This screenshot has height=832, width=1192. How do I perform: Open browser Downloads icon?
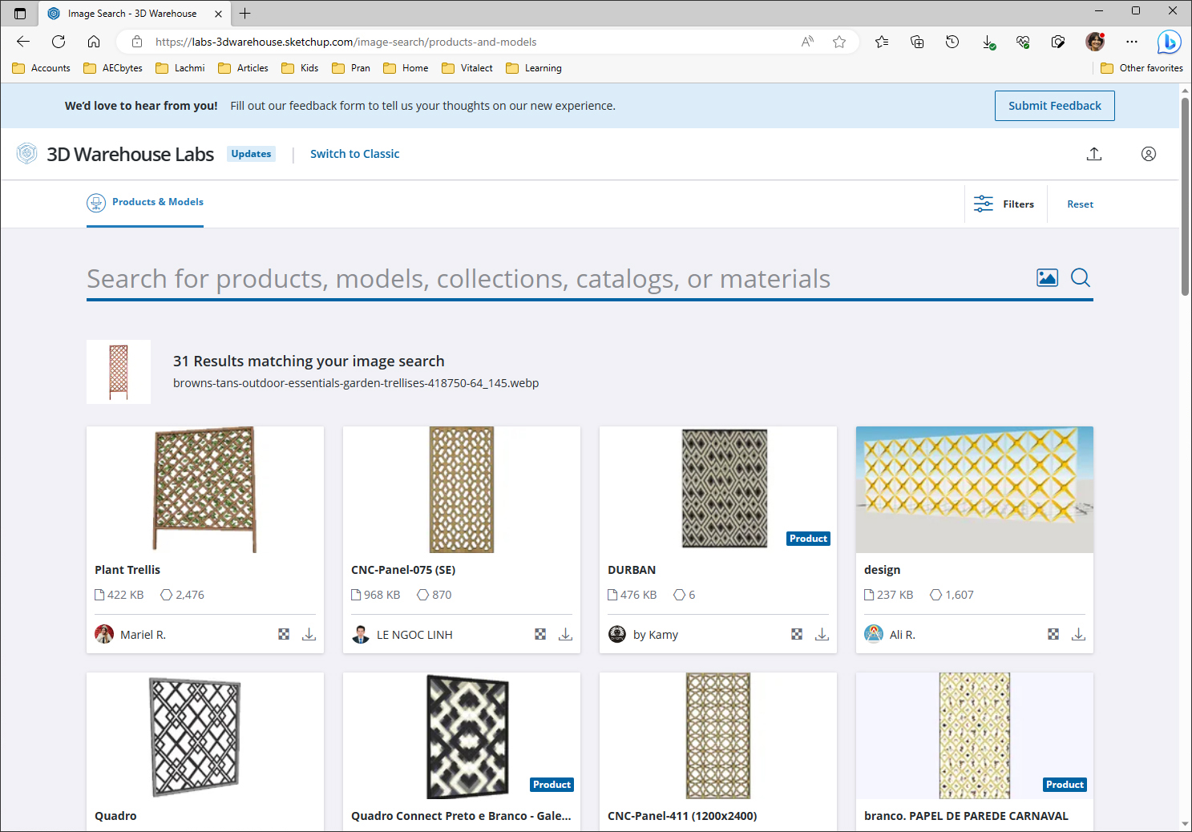988,42
